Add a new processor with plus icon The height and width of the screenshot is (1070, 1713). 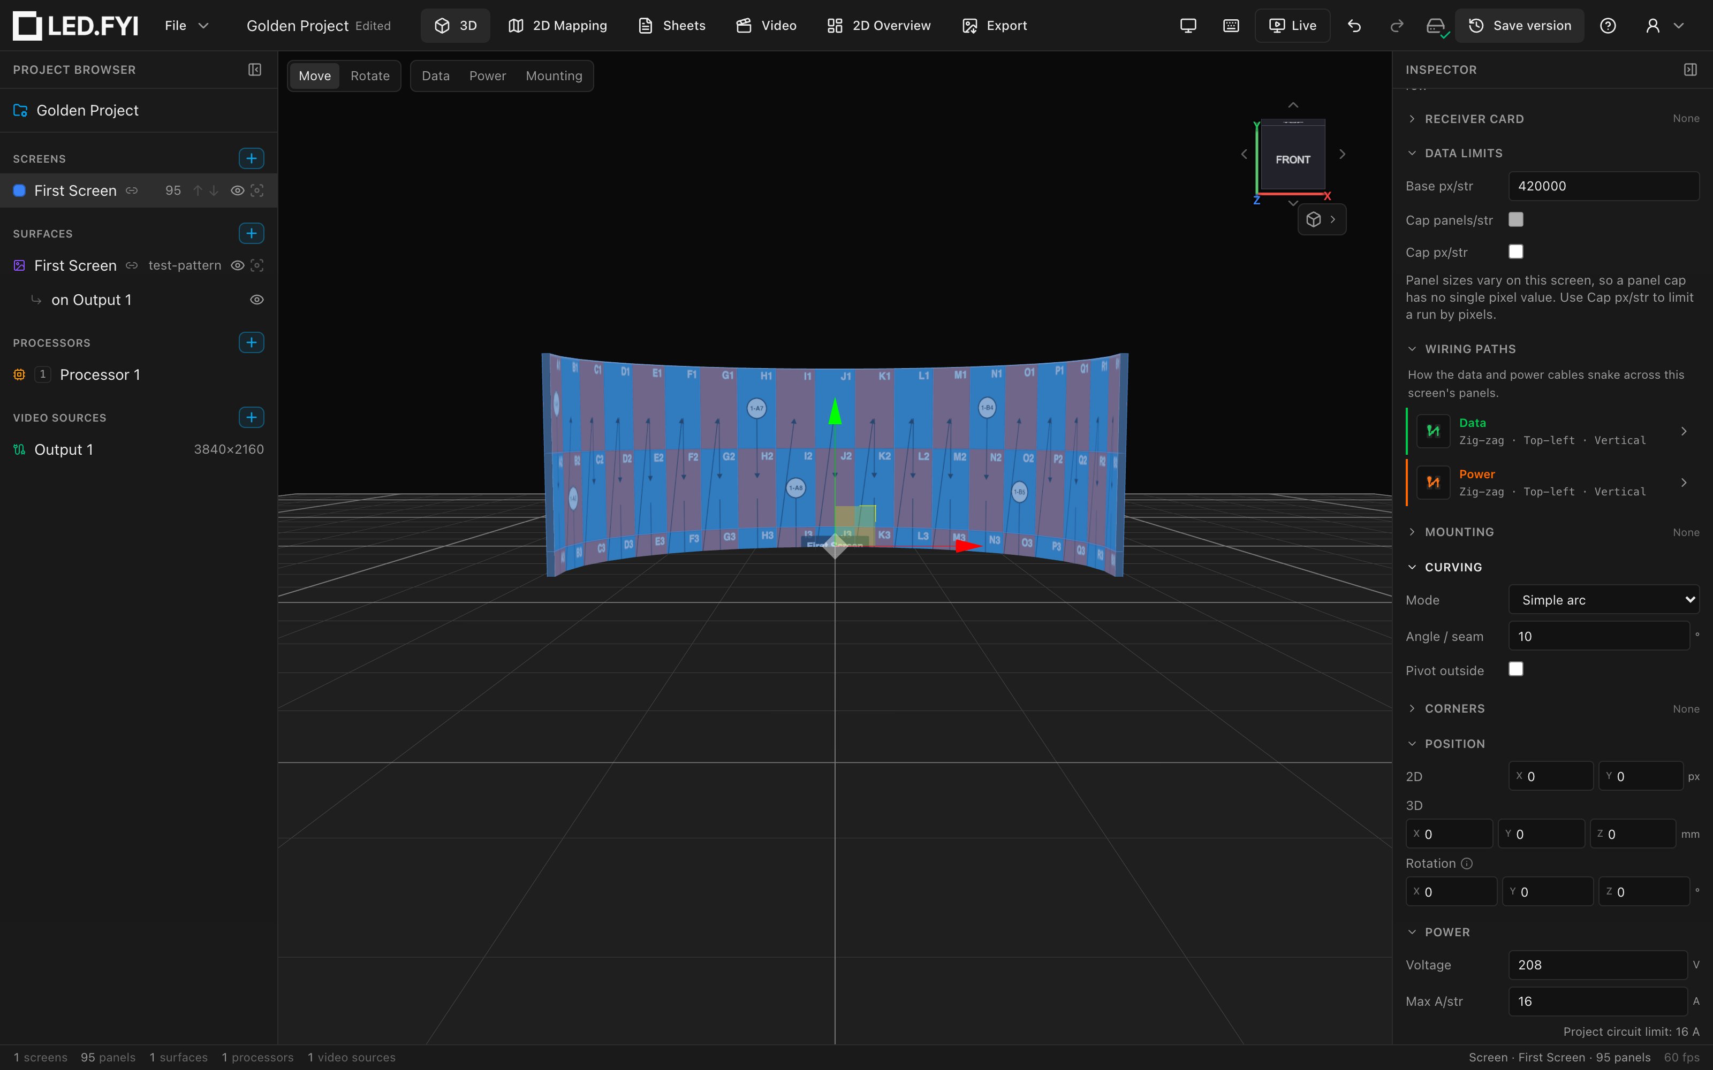(251, 342)
